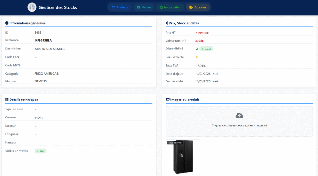The width and height of the screenshot is (318, 176).
Task: Click the Exporter button
Action: point(198,7)
